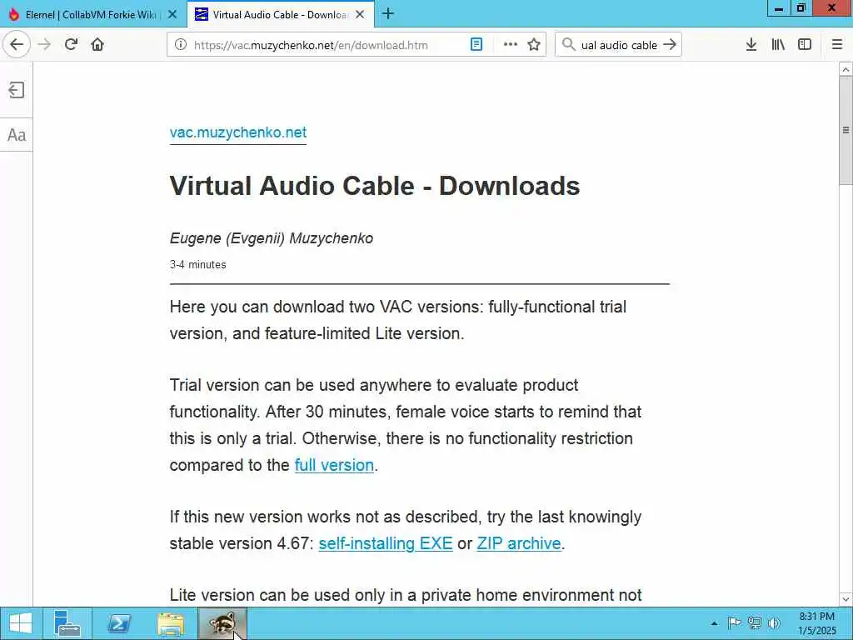This screenshot has width=853, height=640.
Task: Show hidden system tray icons
Action: (x=714, y=623)
